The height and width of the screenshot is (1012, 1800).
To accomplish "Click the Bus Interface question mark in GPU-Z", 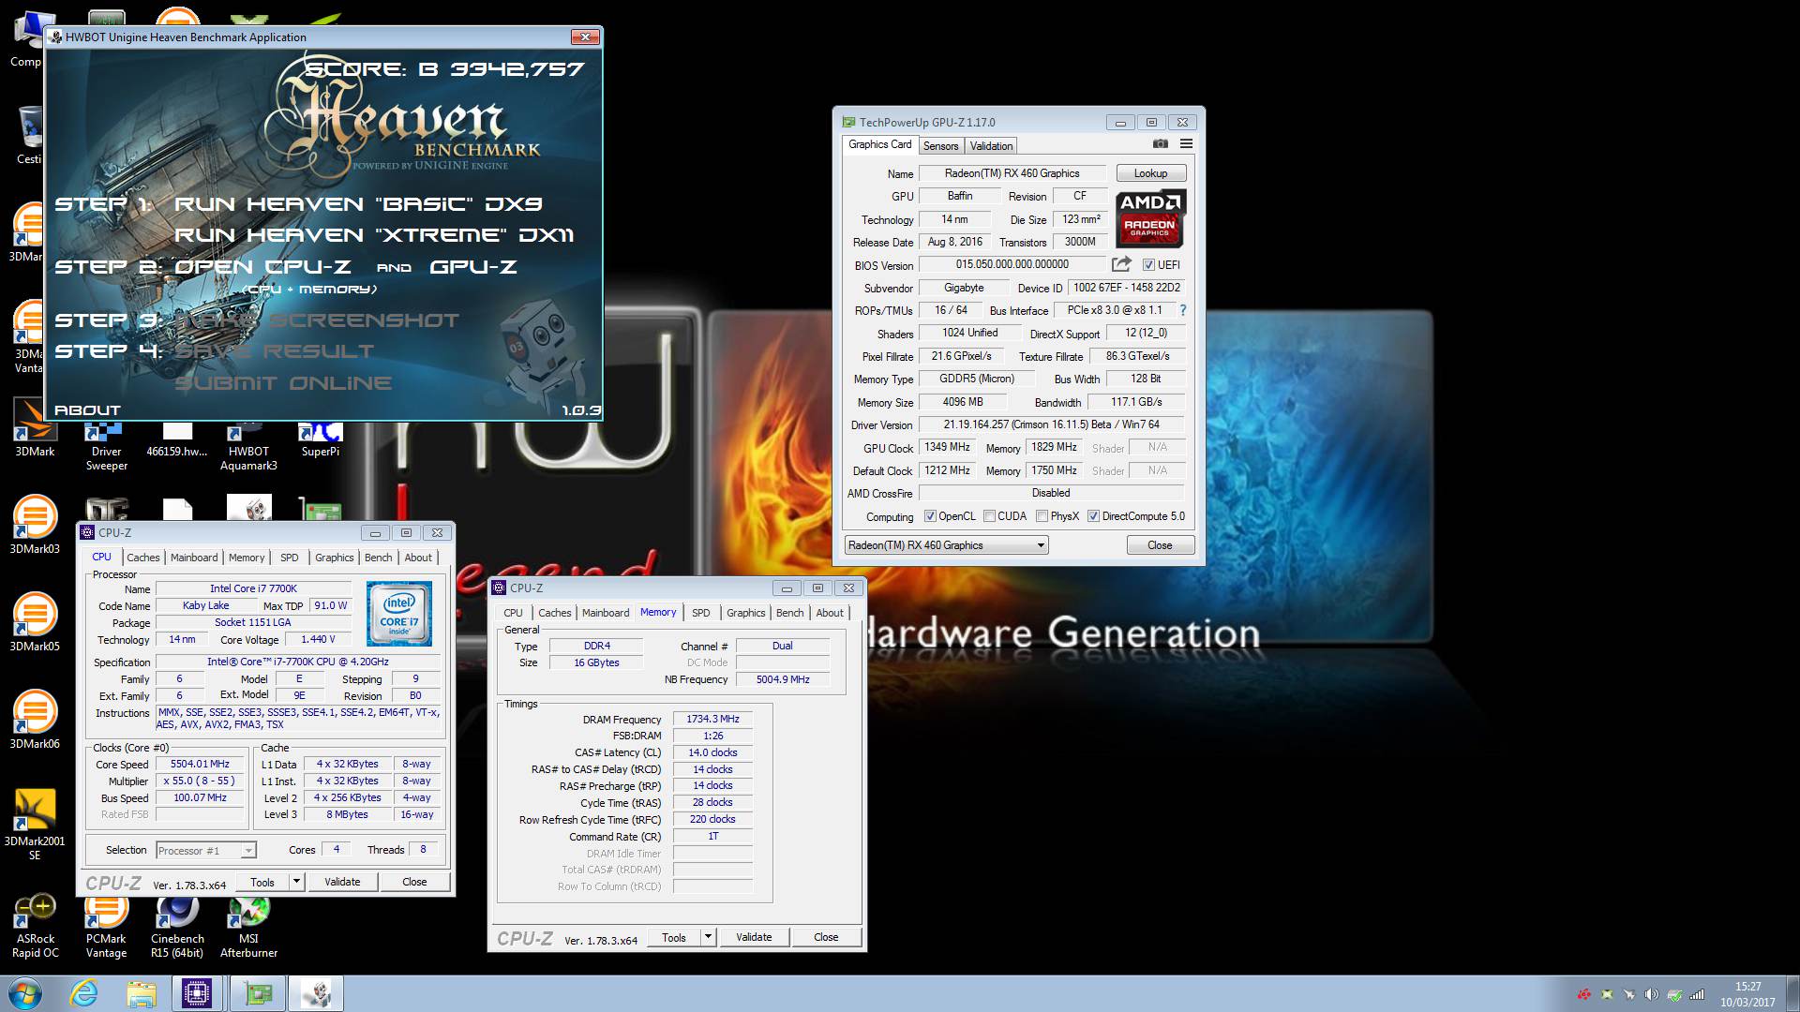I will click(x=1182, y=310).
